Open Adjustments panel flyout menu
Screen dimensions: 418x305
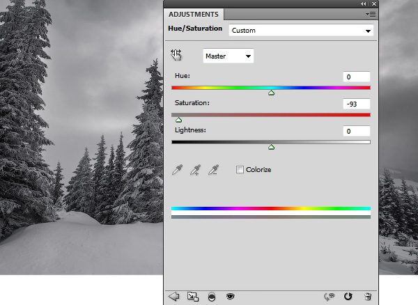click(x=371, y=14)
